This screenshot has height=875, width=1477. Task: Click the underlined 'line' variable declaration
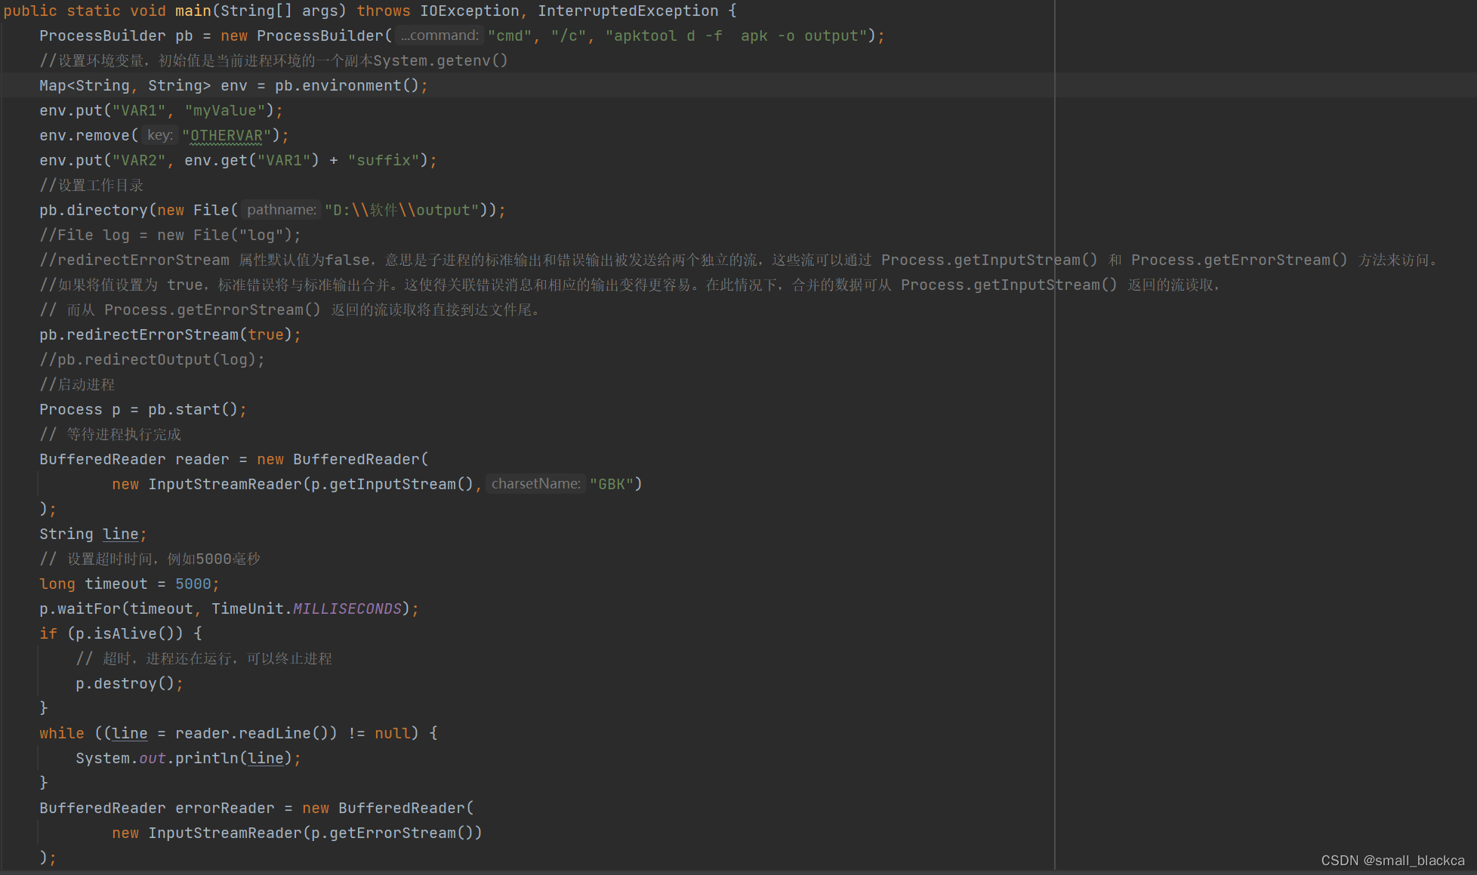point(121,534)
